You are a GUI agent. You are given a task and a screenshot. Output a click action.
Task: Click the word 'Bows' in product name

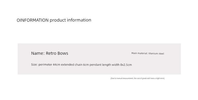[63, 53]
